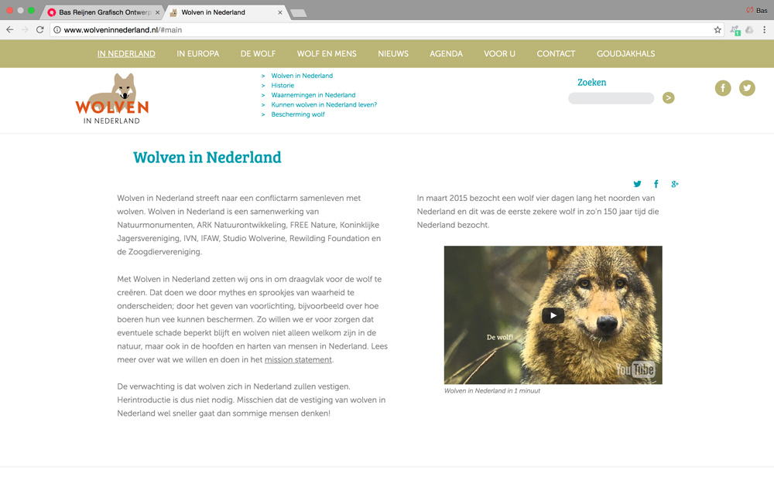
Task: Share the article on Facebook
Action: click(x=656, y=184)
